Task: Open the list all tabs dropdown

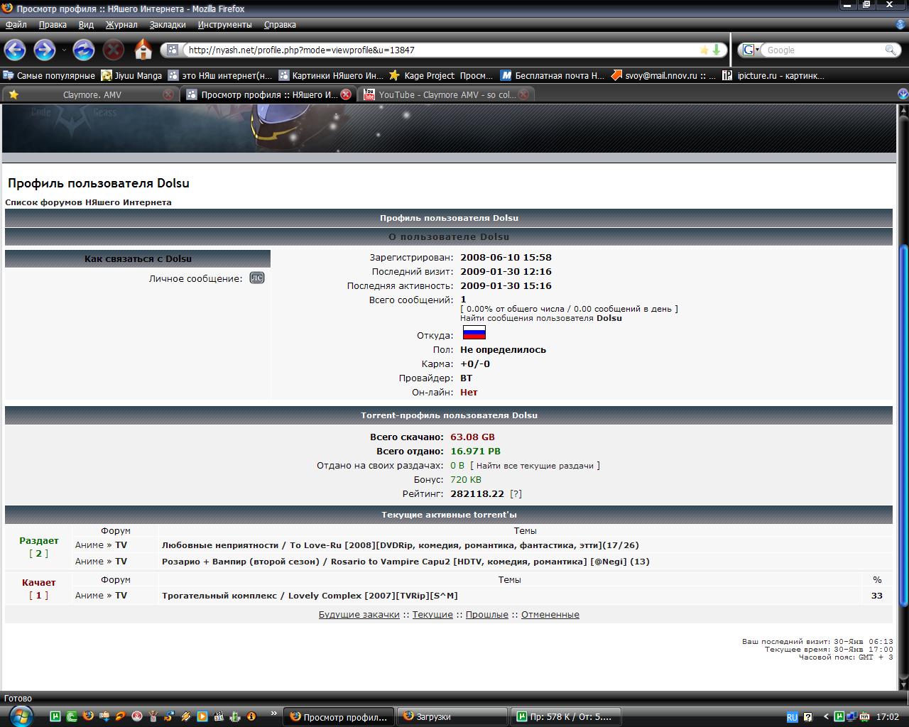Action: point(903,94)
